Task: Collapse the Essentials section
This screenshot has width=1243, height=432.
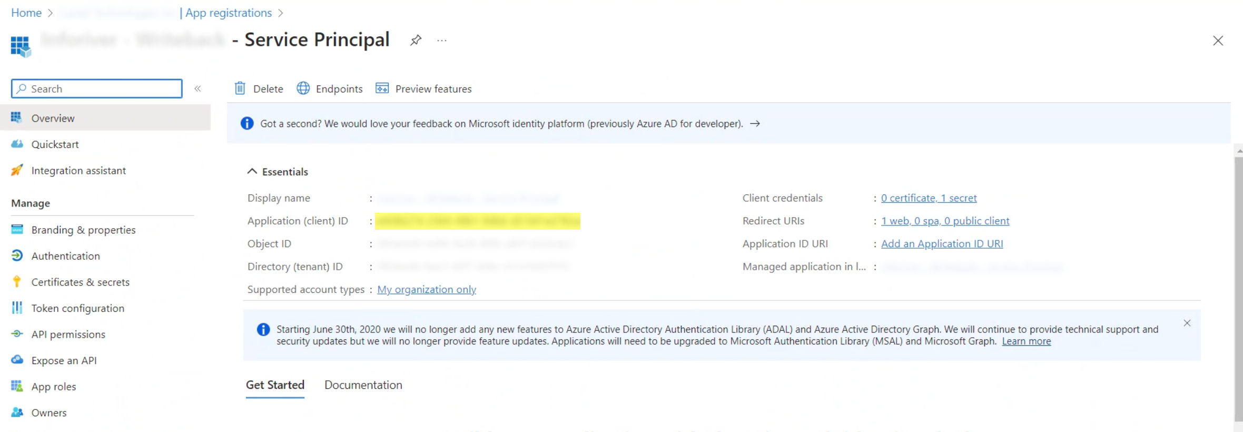Action: pyautogui.click(x=252, y=172)
